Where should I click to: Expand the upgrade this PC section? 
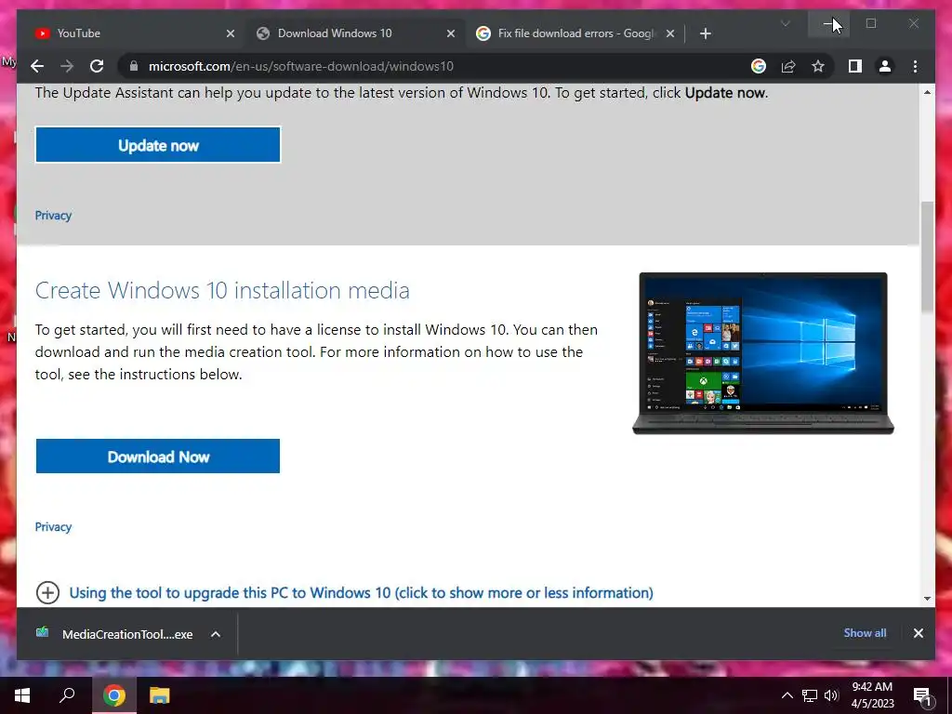47,592
